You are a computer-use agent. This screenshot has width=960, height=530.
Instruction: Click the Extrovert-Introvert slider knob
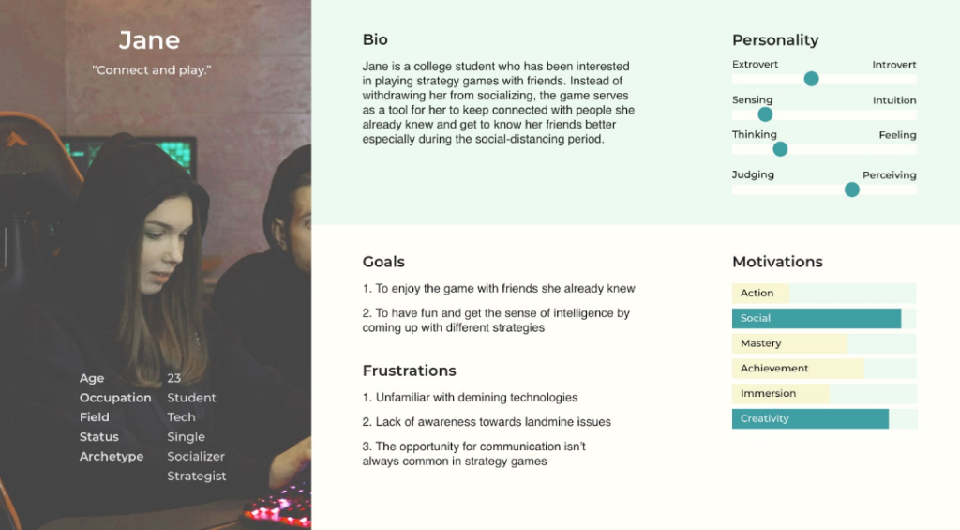pos(811,79)
